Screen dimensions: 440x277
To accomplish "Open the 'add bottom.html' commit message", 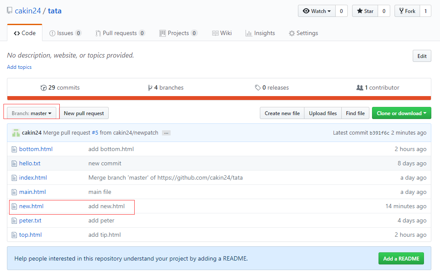I will point(111,149).
